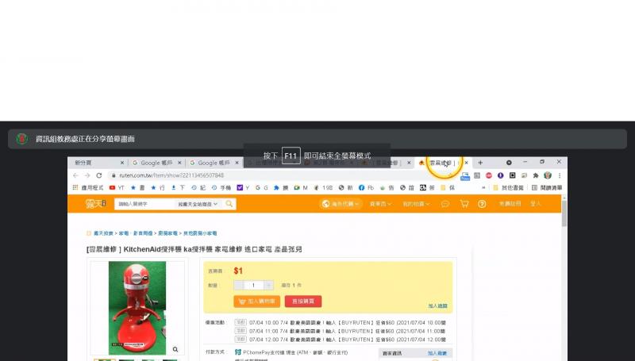Zoom product photo with magnifier icon
635x361 pixels.
point(175,349)
